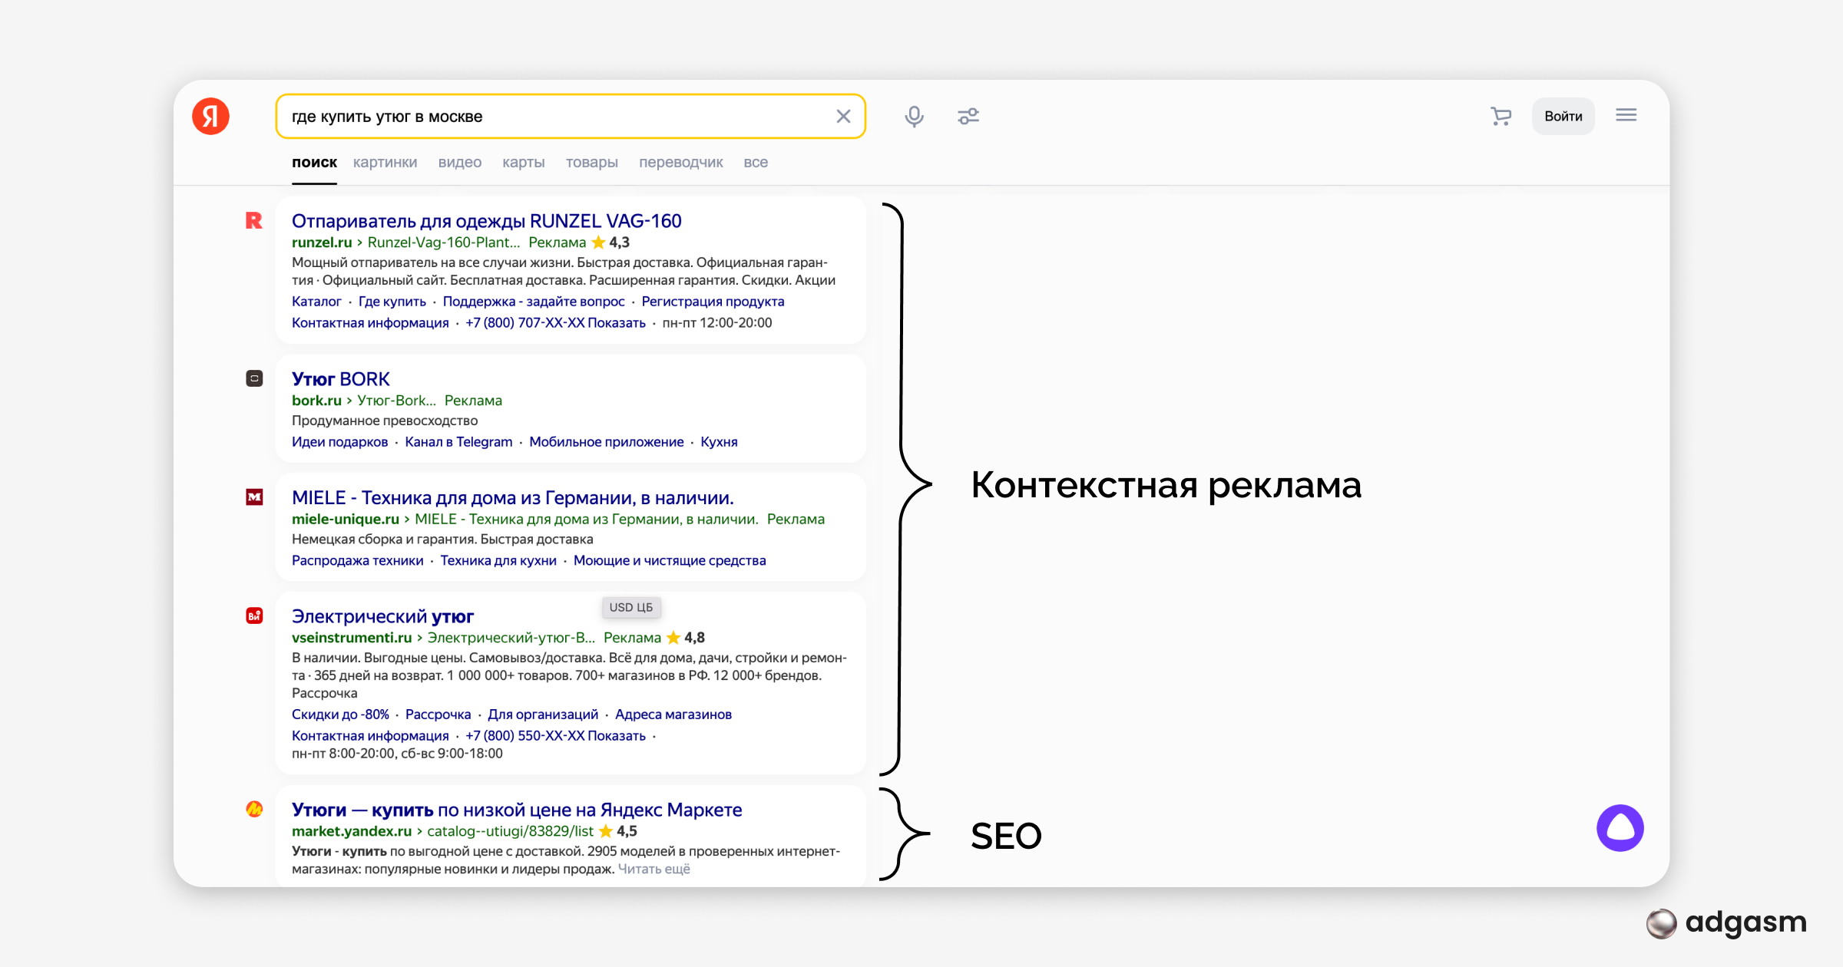
Task: Open the hamburger menu icon
Action: click(1626, 115)
